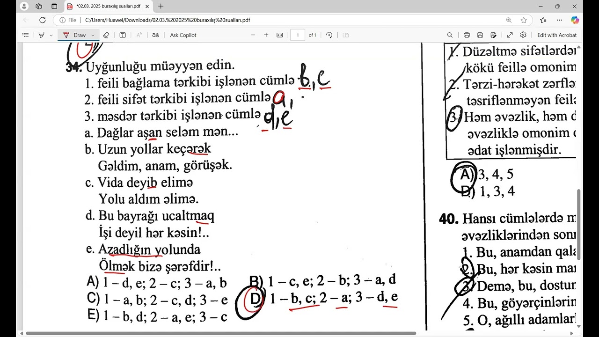Select the Erase tool
599x337 pixels.
pyautogui.click(x=106, y=35)
